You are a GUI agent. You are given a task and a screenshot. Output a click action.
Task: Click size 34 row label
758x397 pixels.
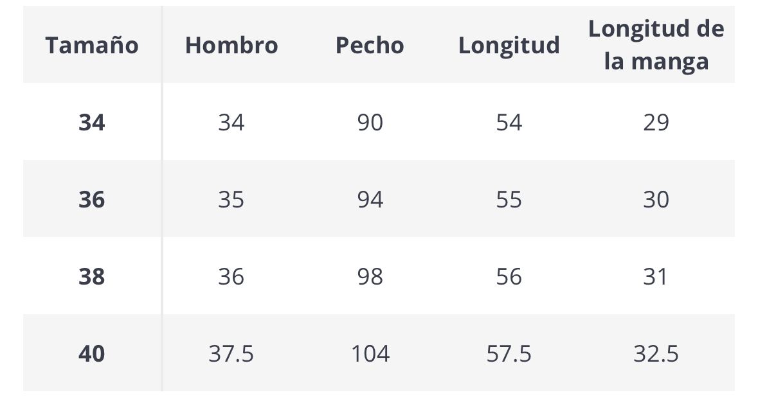point(92,122)
